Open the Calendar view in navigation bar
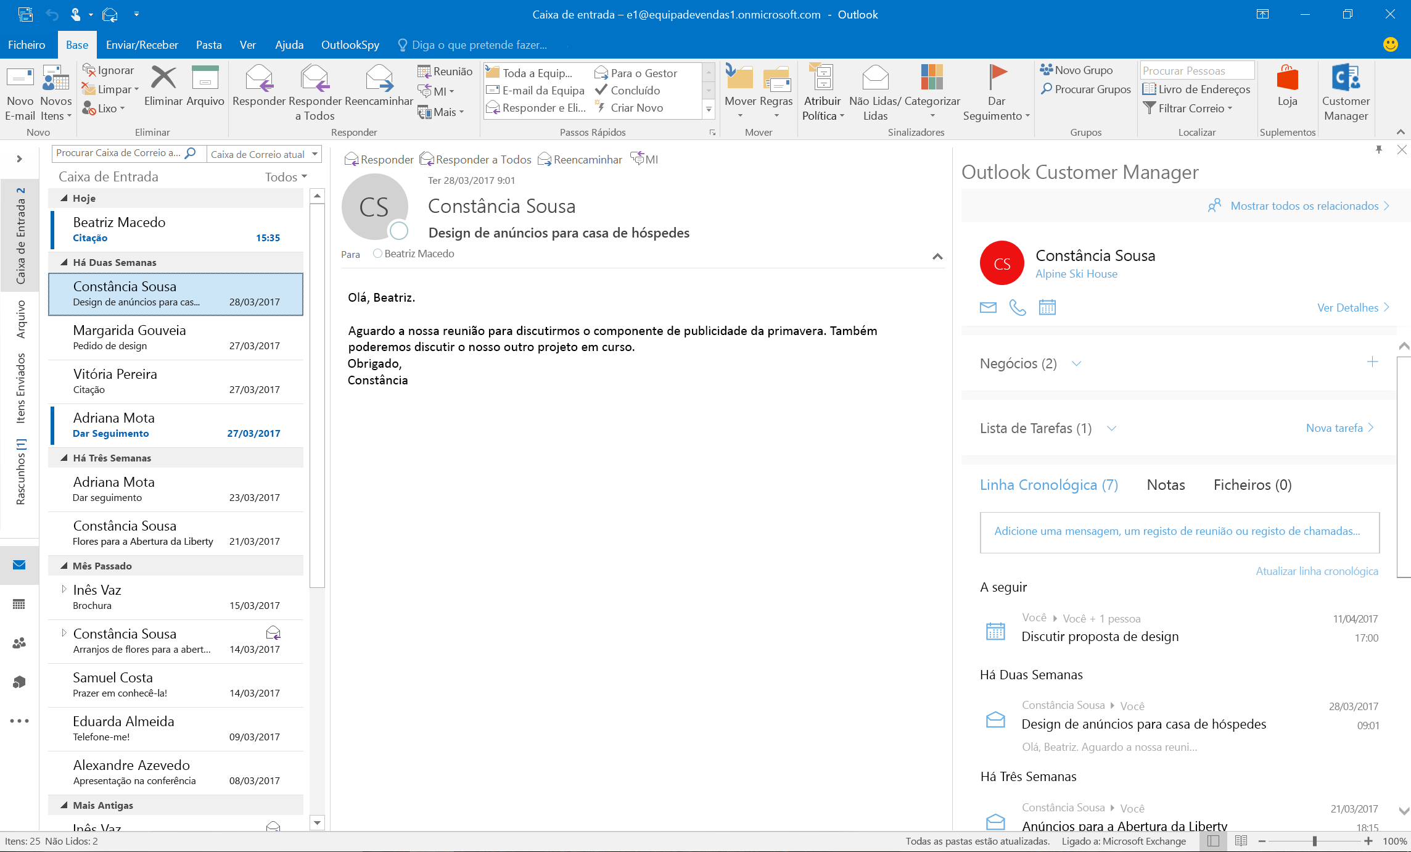Image resolution: width=1411 pixels, height=852 pixels. click(19, 604)
